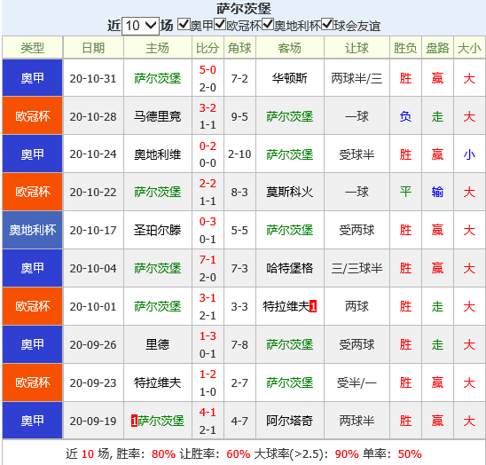This screenshot has width=486, height=465.
Task: Open the 7-1 score against 哈特堡格
Action: click(x=208, y=260)
